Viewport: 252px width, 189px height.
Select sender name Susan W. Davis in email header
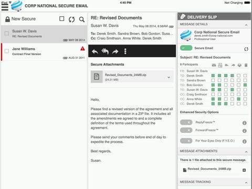pos(104,26)
